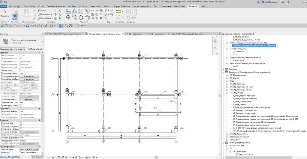Click the Properties palette icon in ribbon

click(15, 18)
